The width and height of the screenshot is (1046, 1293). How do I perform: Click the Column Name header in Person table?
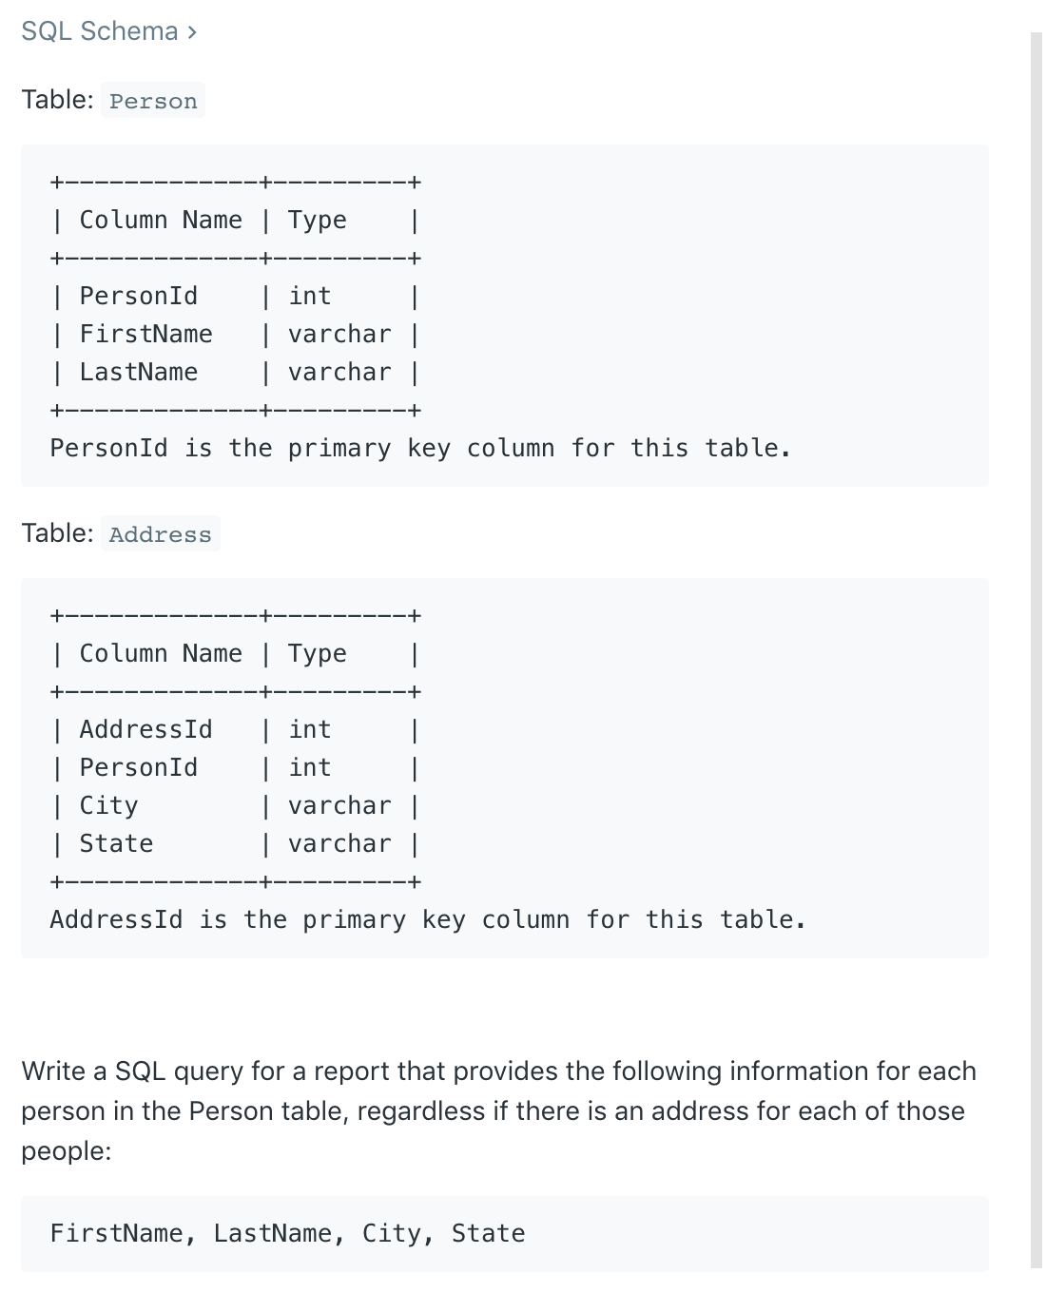coord(161,221)
